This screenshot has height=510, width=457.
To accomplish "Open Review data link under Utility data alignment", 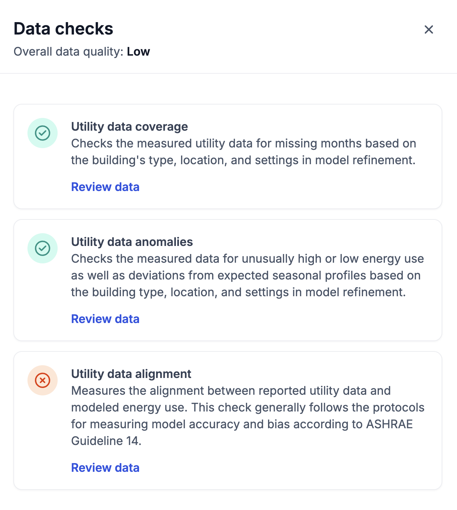I will click(105, 468).
